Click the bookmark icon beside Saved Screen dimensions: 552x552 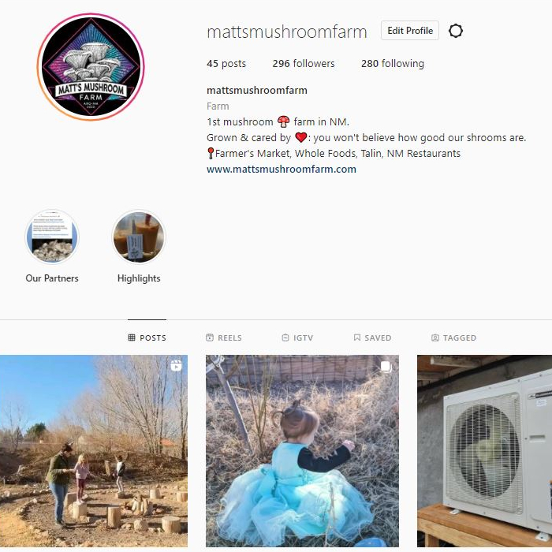pos(357,338)
